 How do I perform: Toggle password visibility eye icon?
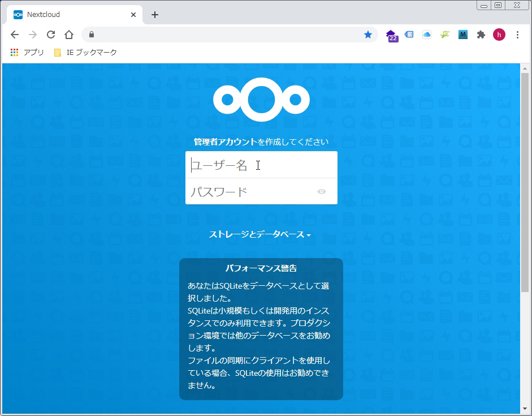pyautogui.click(x=322, y=191)
